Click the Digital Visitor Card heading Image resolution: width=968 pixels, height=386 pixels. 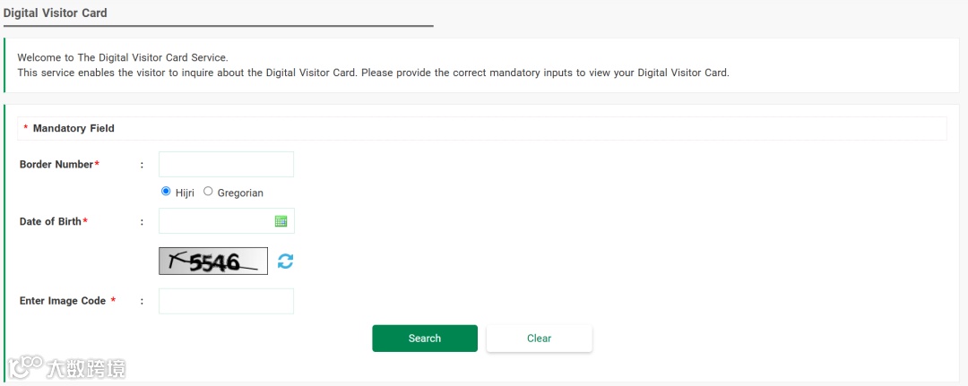[56, 13]
